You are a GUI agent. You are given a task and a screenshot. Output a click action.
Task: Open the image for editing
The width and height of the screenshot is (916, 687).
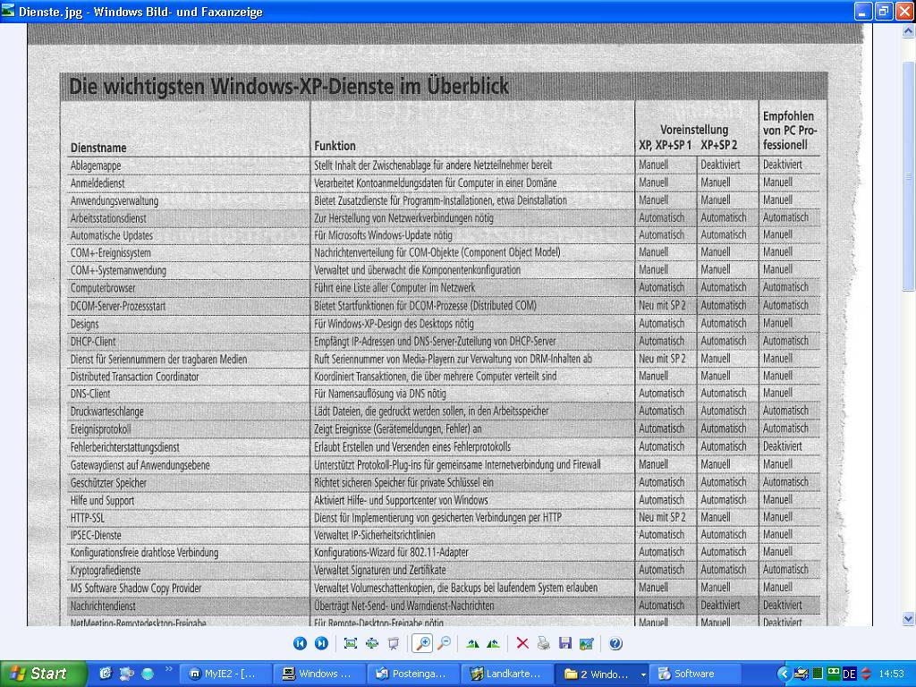(587, 643)
